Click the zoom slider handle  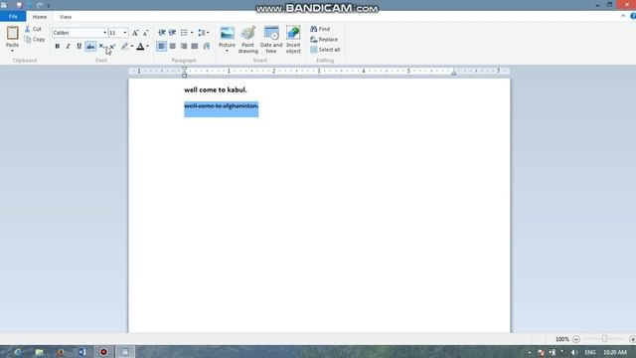[x=604, y=339]
